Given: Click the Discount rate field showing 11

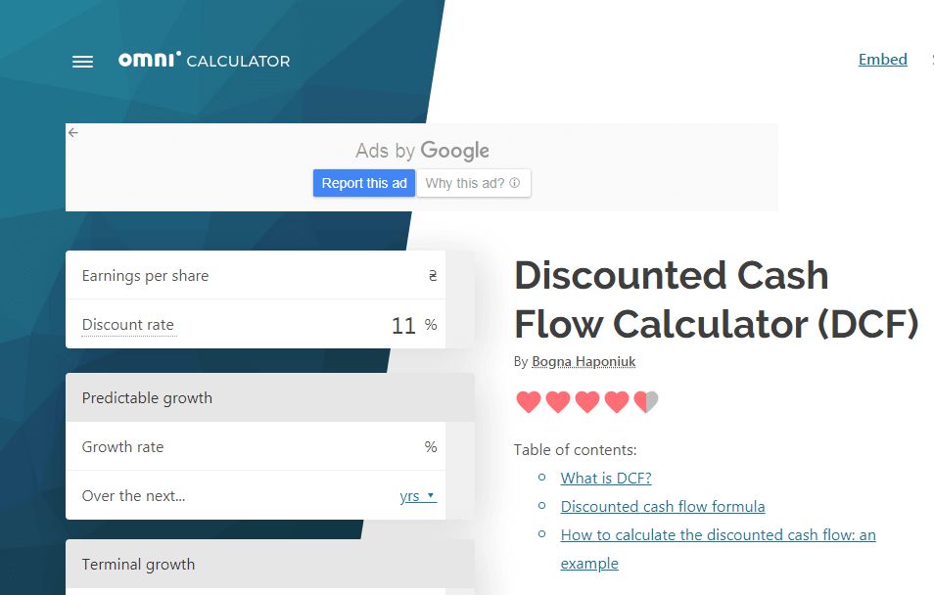Looking at the screenshot, I should (256, 324).
